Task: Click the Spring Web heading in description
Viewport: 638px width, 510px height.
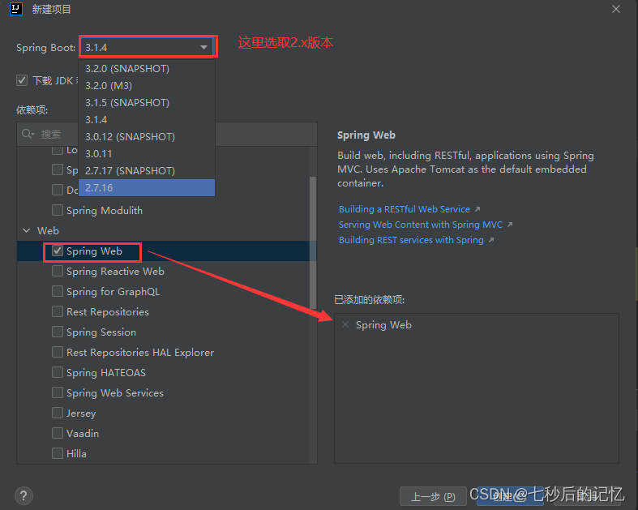Action: tap(366, 135)
